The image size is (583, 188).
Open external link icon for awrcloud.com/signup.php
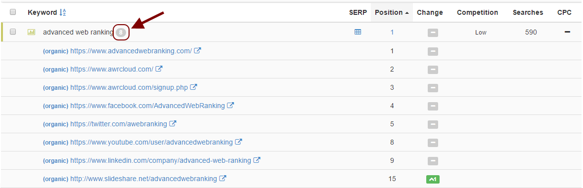[x=194, y=87]
